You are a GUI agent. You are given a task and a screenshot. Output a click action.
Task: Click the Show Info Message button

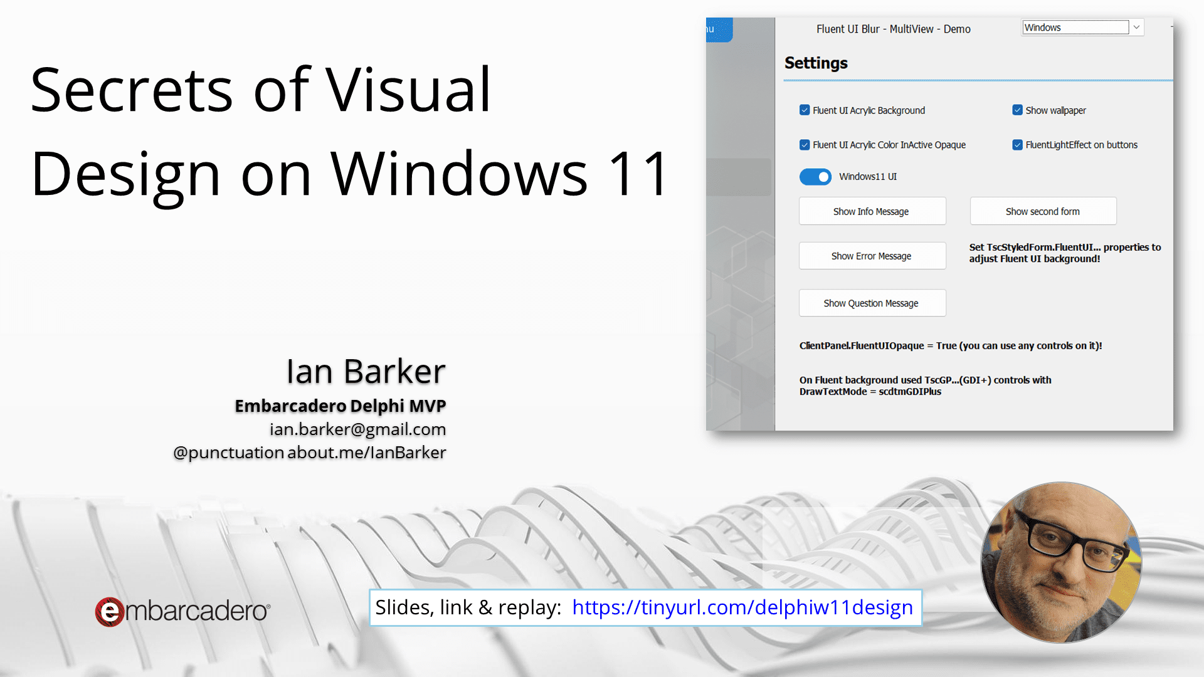click(872, 211)
